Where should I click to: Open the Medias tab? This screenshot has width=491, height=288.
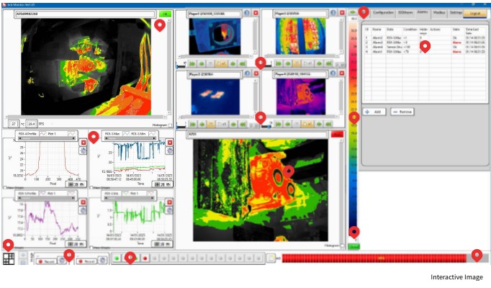click(x=438, y=13)
